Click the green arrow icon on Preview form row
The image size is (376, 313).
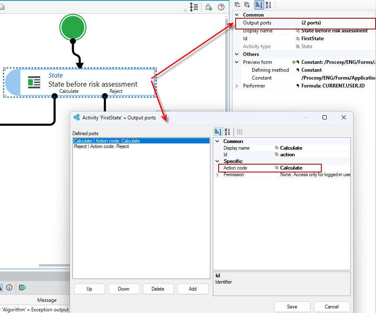[294, 62]
